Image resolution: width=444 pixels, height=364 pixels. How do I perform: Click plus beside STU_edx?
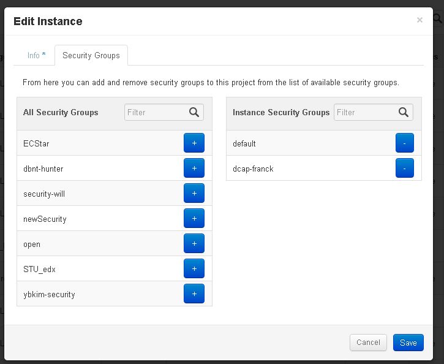point(194,268)
